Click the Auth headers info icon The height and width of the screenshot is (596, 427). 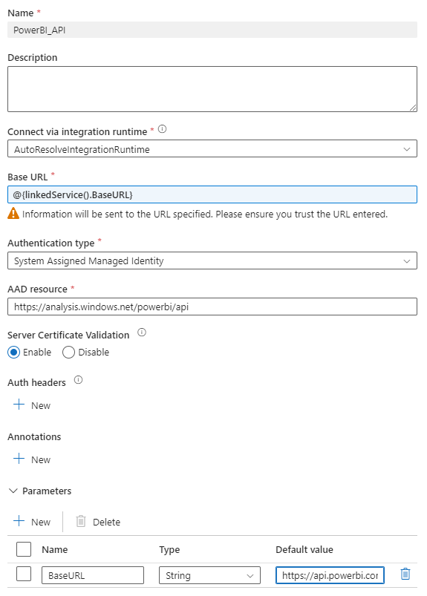coord(78,380)
